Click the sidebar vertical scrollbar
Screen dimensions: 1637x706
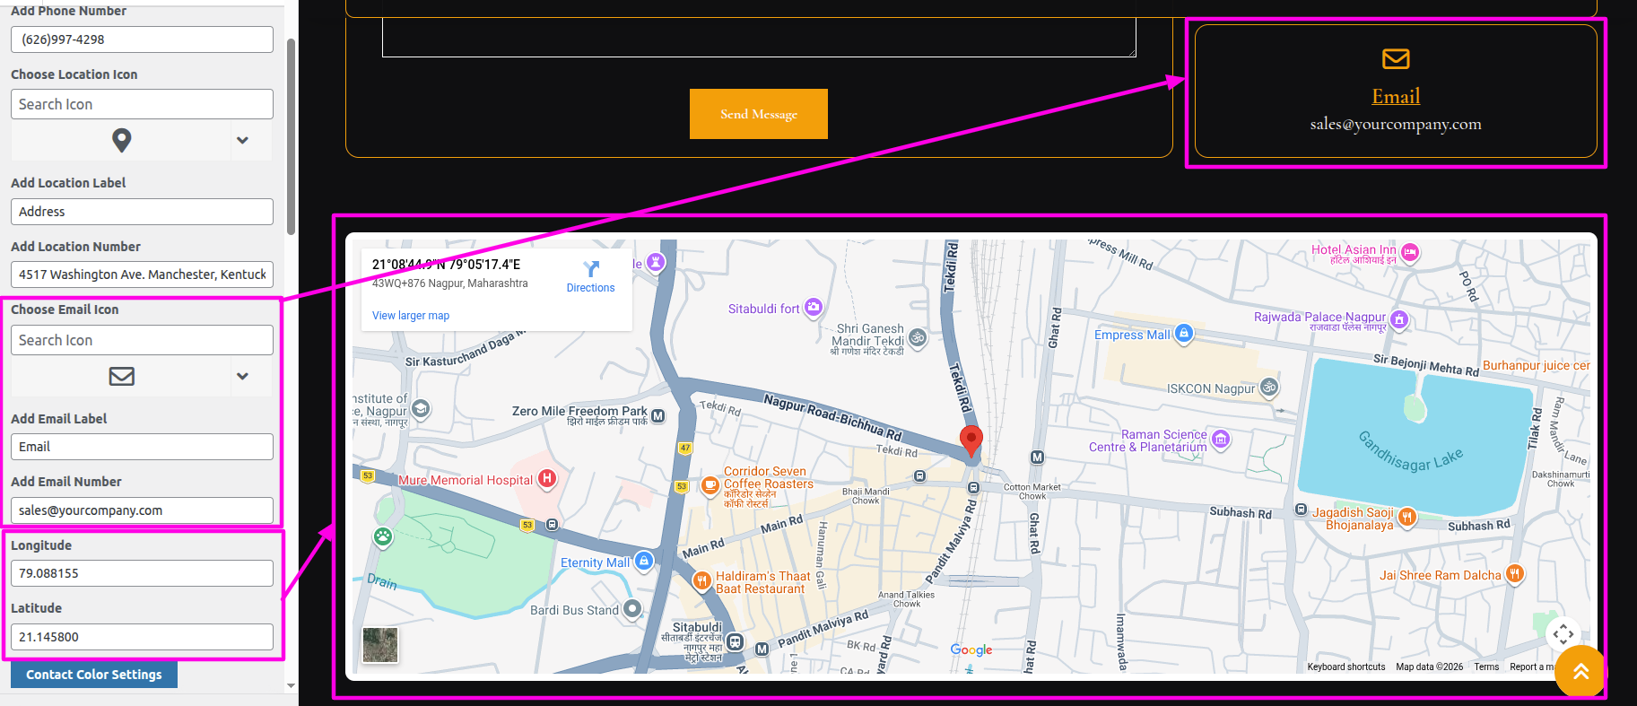(x=291, y=135)
